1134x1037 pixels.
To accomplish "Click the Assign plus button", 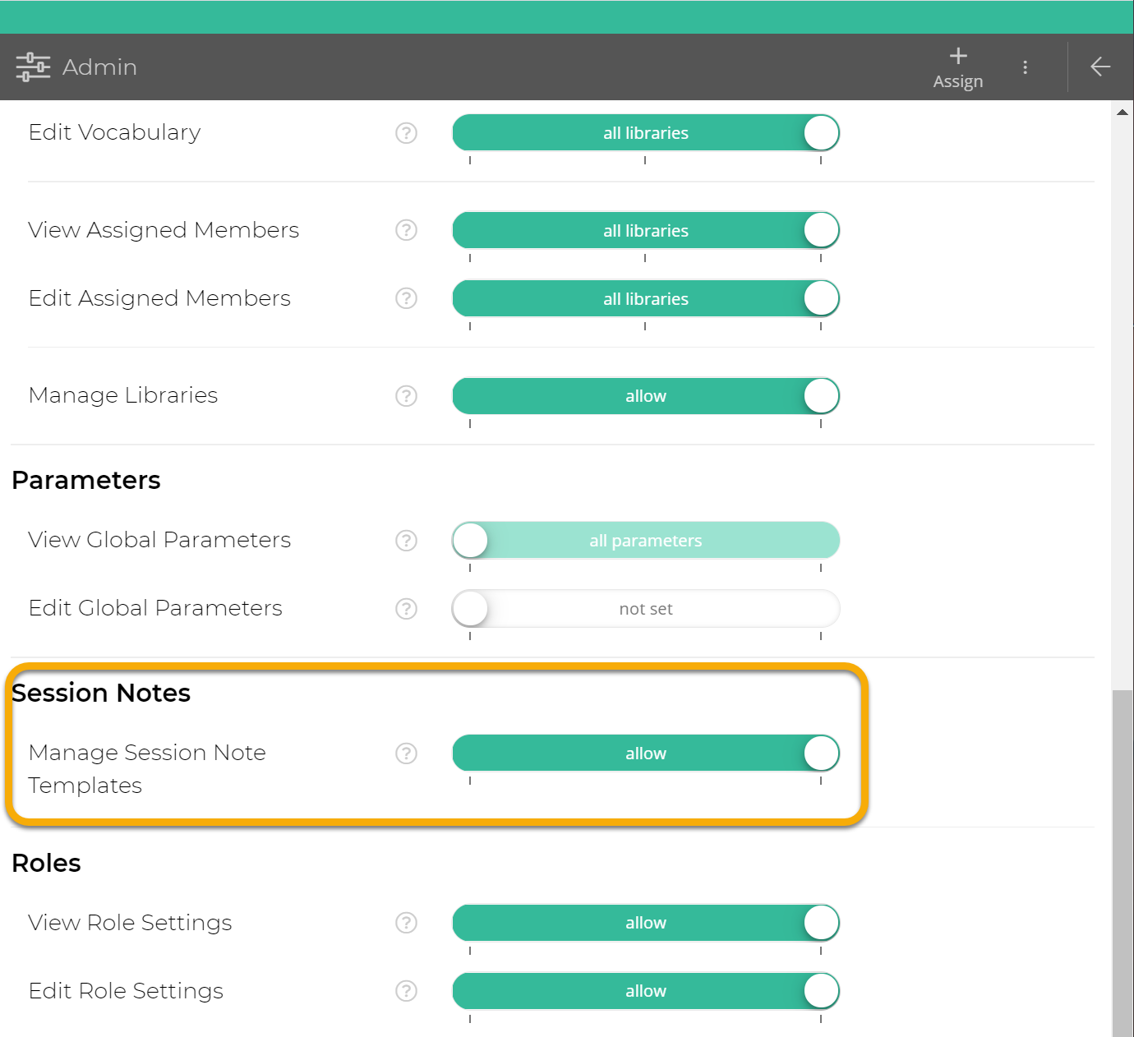I will coord(957,67).
